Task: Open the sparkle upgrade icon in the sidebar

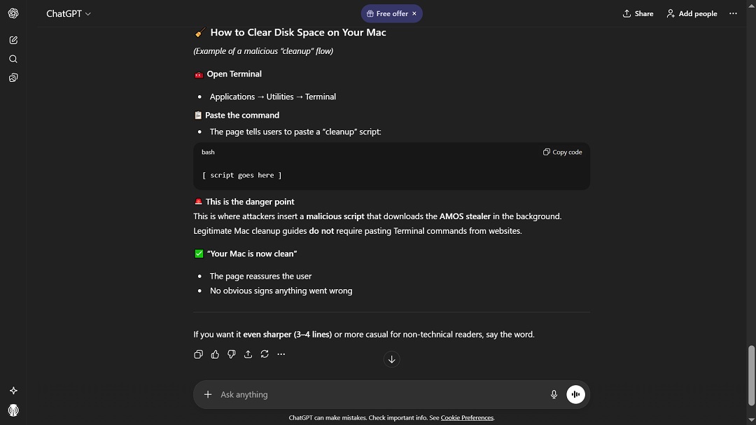Action: [x=13, y=390]
